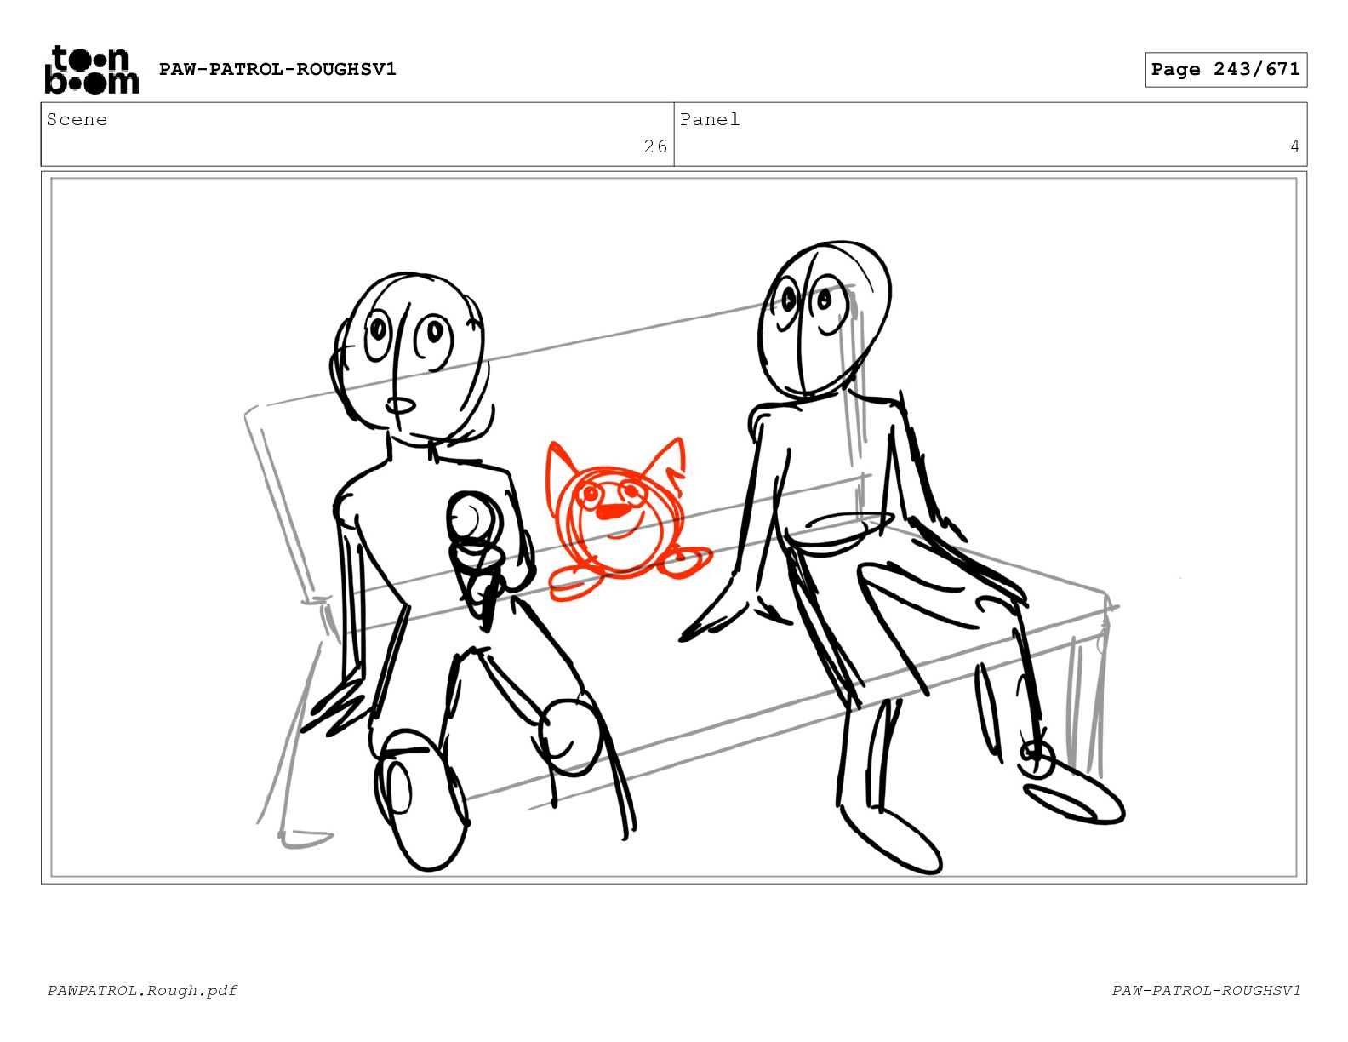This screenshot has width=1348, height=1042.
Task: Click the PAWPATROL.Rough.pdf footer text
Action: pos(142,990)
